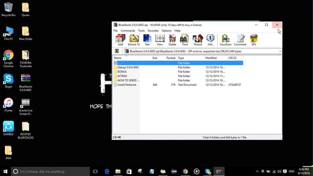Screen dimensions: 313x176
Task: Open the File menu
Action: pos(115,30)
